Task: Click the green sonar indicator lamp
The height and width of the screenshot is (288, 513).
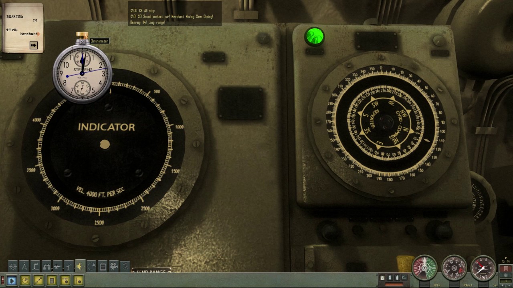Action: pyautogui.click(x=314, y=37)
